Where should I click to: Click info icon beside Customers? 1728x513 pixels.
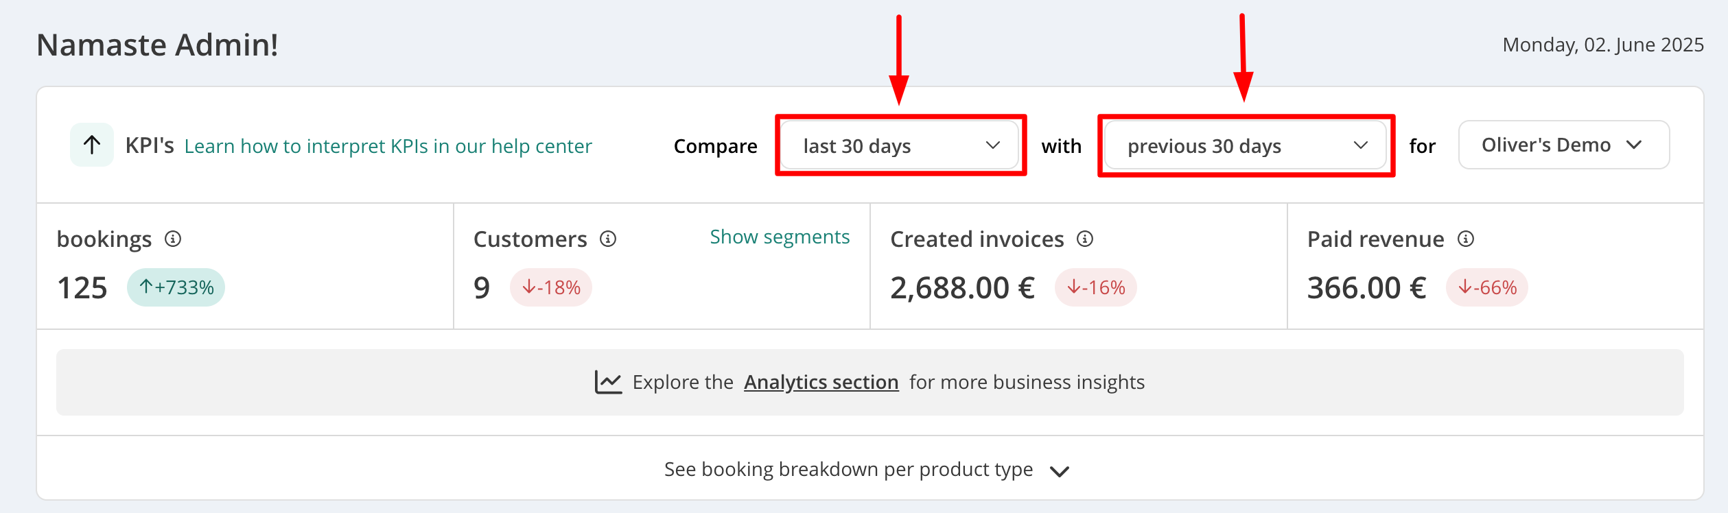point(608,239)
